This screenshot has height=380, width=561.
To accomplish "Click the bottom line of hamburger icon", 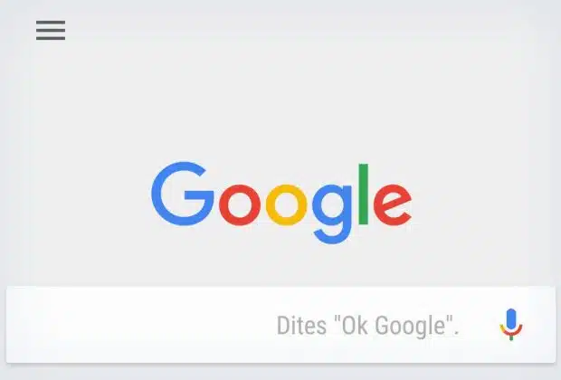I will pyautogui.click(x=51, y=38).
